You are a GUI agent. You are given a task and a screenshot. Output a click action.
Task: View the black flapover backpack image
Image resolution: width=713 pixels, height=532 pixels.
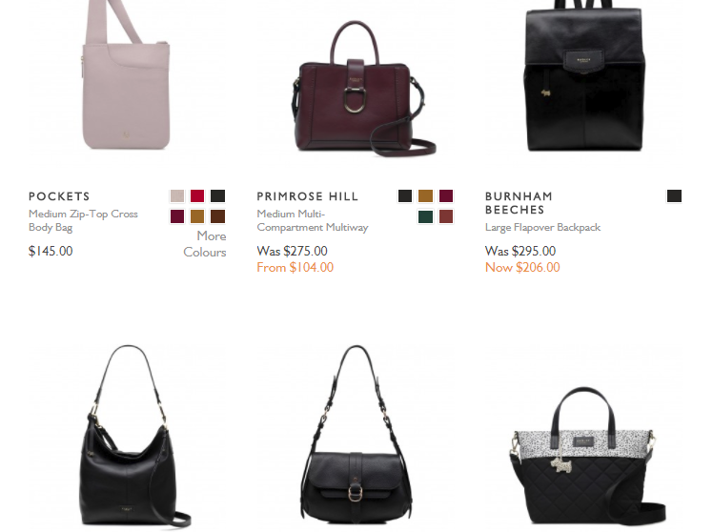coord(584,79)
